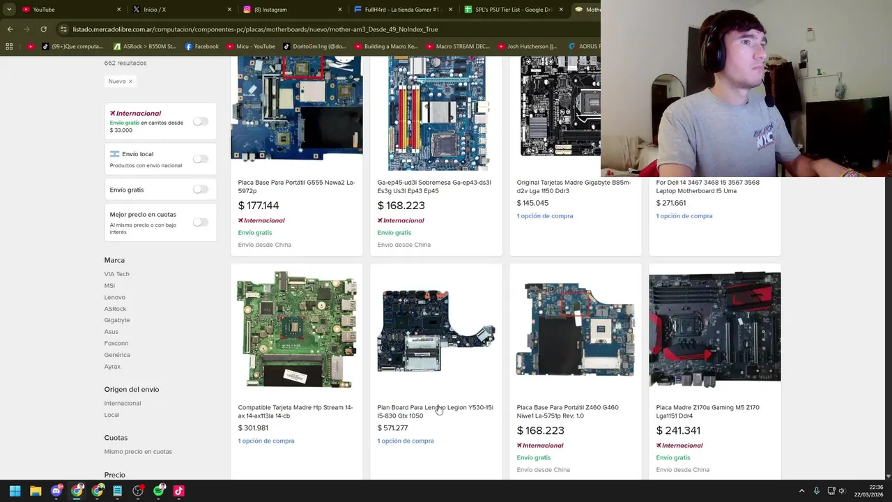Viewport: 892px width, 502px height.
Task: Open the ASRock B550M bookmark
Action: (145, 47)
